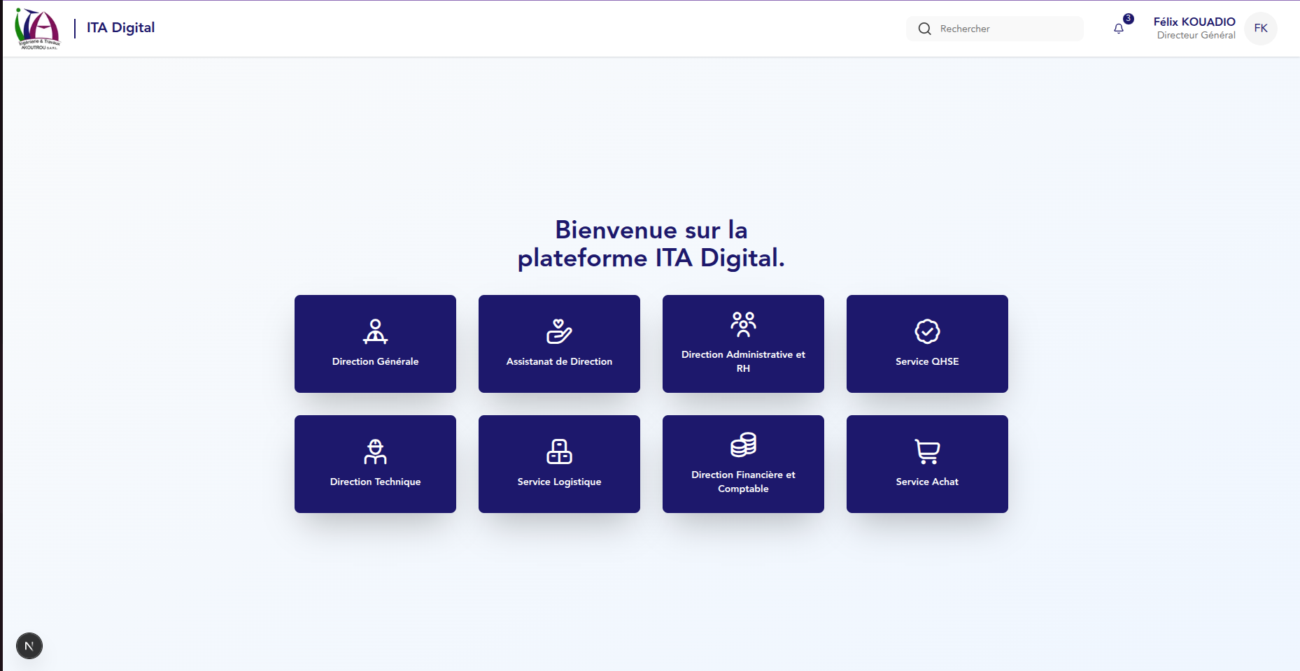Image resolution: width=1300 pixels, height=671 pixels.
Task: Click the Service QHSE text label
Action: tap(927, 361)
